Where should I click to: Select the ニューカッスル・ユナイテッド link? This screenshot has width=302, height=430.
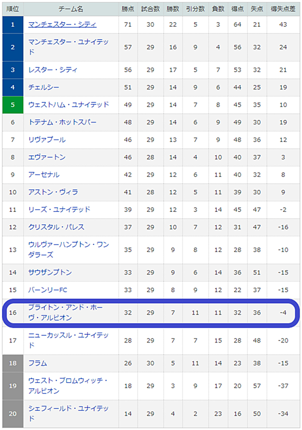(69, 341)
